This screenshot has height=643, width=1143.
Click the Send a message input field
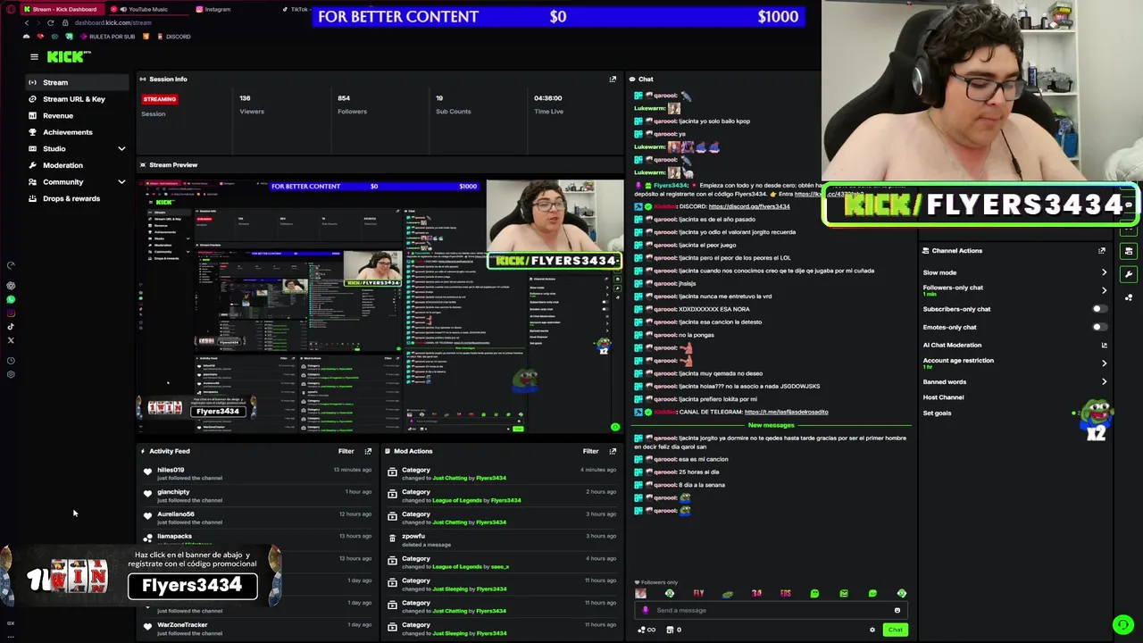click(x=772, y=611)
